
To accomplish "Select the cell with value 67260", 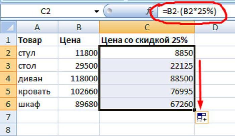I will [x=147, y=104].
